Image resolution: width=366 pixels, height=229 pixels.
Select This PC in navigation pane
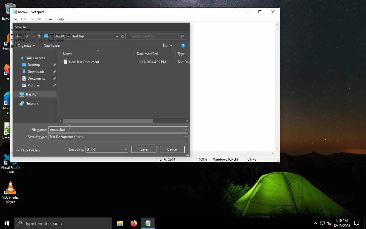pos(31,94)
